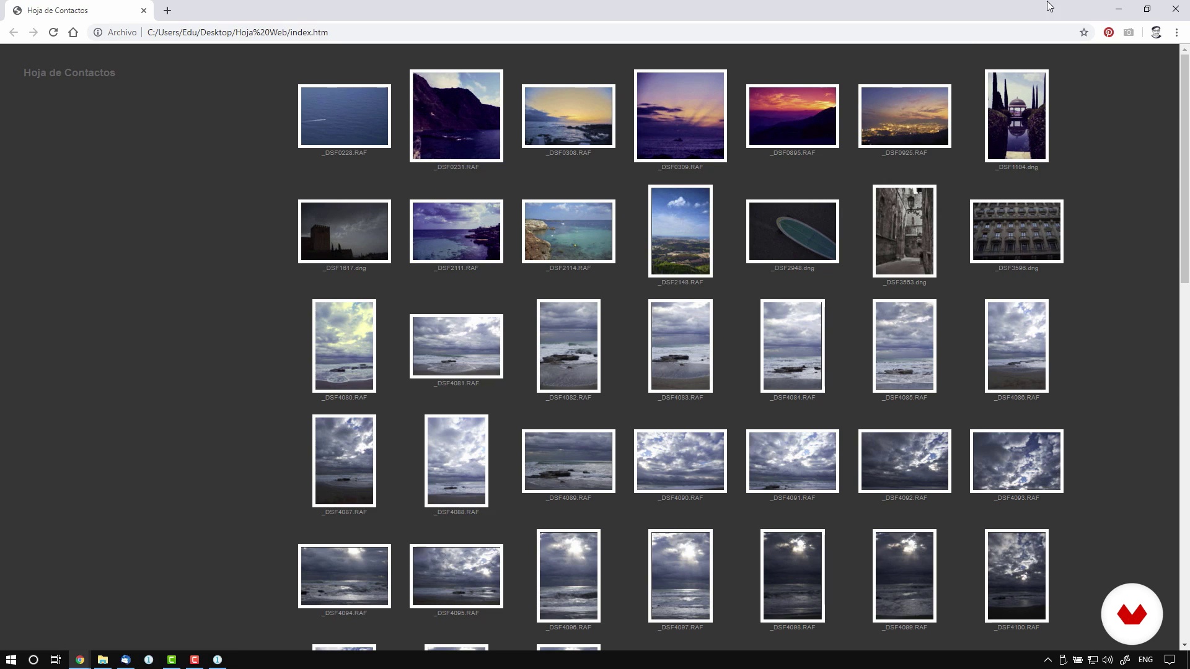Open the Windows Start menu

(11, 660)
